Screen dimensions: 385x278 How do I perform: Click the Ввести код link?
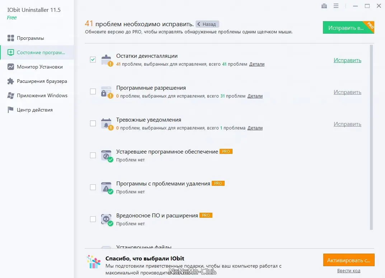[x=349, y=270]
